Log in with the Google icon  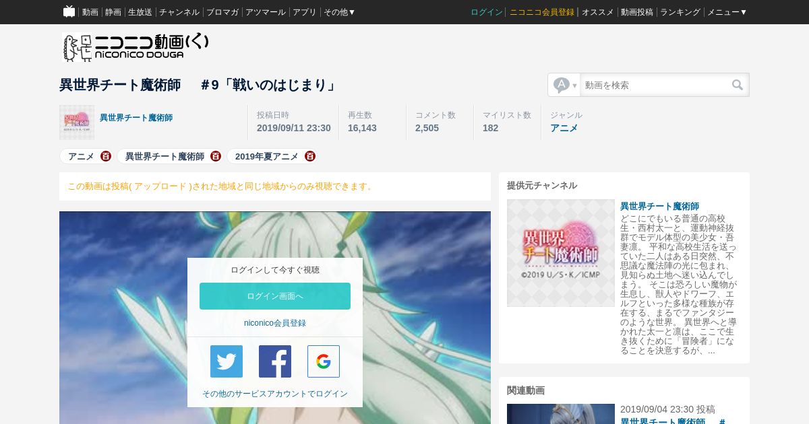pyautogui.click(x=324, y=361)
